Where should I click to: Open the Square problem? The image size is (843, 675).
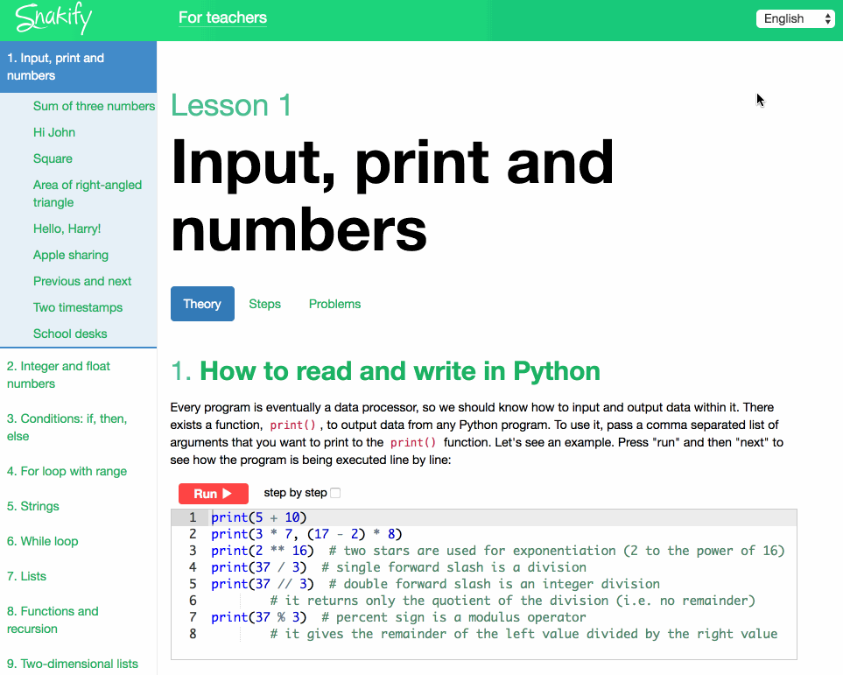[x=53, y=158]
